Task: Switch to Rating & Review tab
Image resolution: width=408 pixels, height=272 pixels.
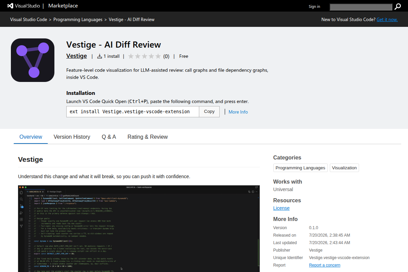Action: (x=148, y=137)
